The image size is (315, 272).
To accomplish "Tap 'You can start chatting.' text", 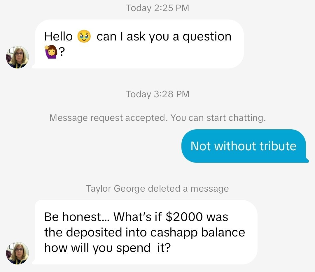I will point(218,118).
